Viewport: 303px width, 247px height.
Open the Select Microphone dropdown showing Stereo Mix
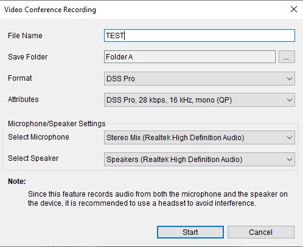[x=200, y=138]
